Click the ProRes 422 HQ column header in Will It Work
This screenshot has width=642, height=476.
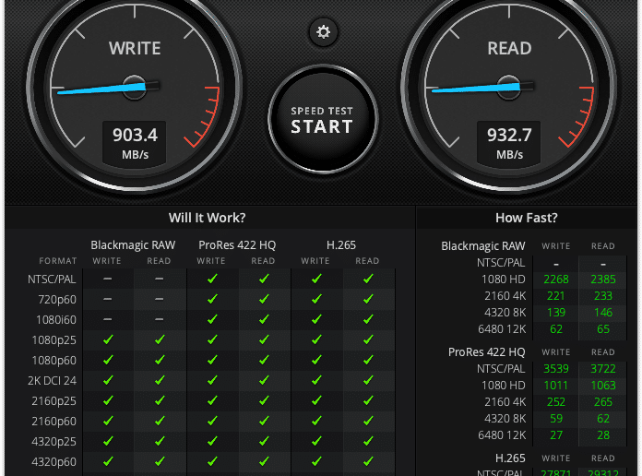tap(237, 245)
